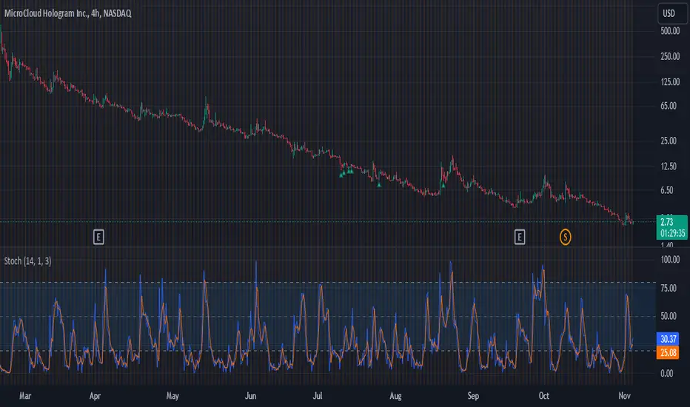Click the earnings E marker near late September

(519, 237)
